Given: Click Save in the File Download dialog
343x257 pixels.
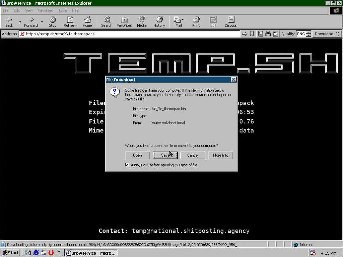Looking at the screenshot, I should tap(165, 155).
